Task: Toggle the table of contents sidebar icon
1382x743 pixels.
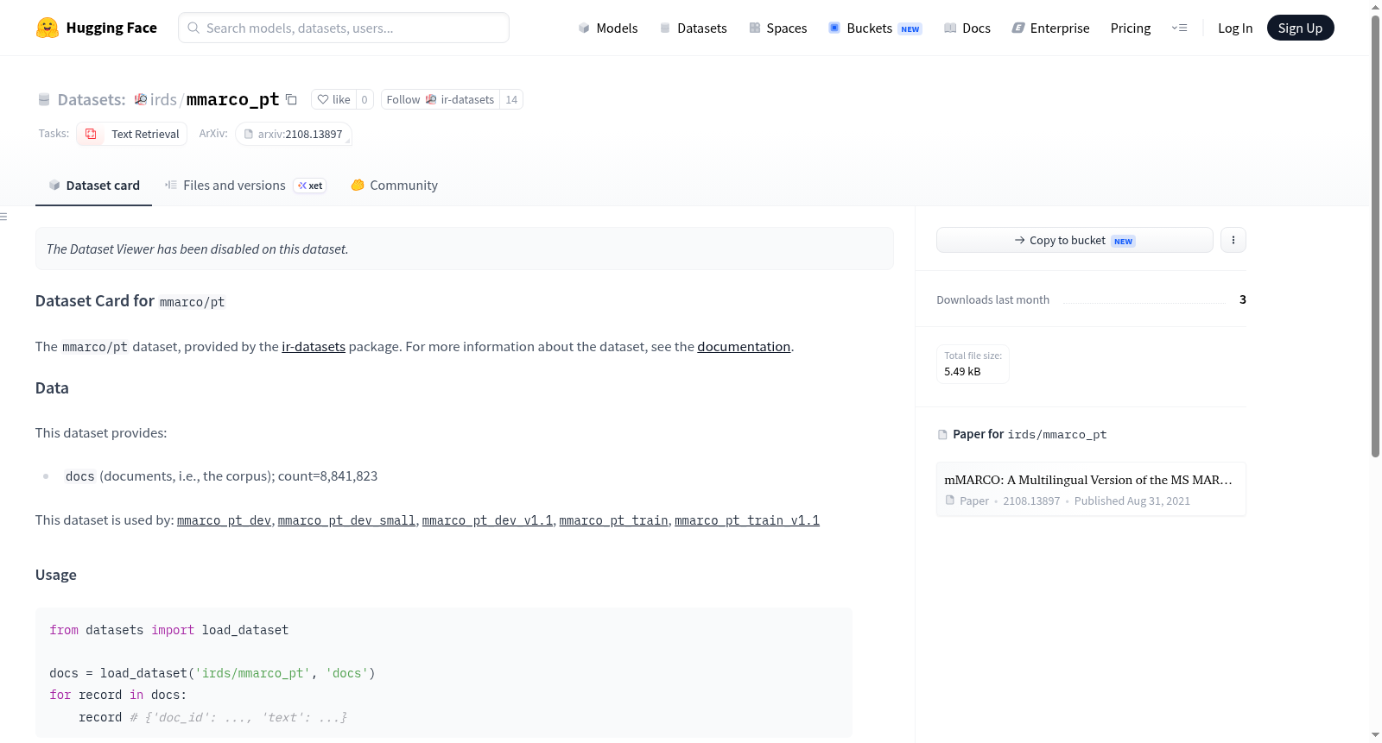Action: tap(3, 217)
